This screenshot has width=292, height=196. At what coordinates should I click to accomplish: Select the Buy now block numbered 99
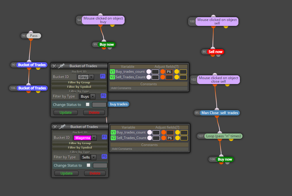click(107, 44)
